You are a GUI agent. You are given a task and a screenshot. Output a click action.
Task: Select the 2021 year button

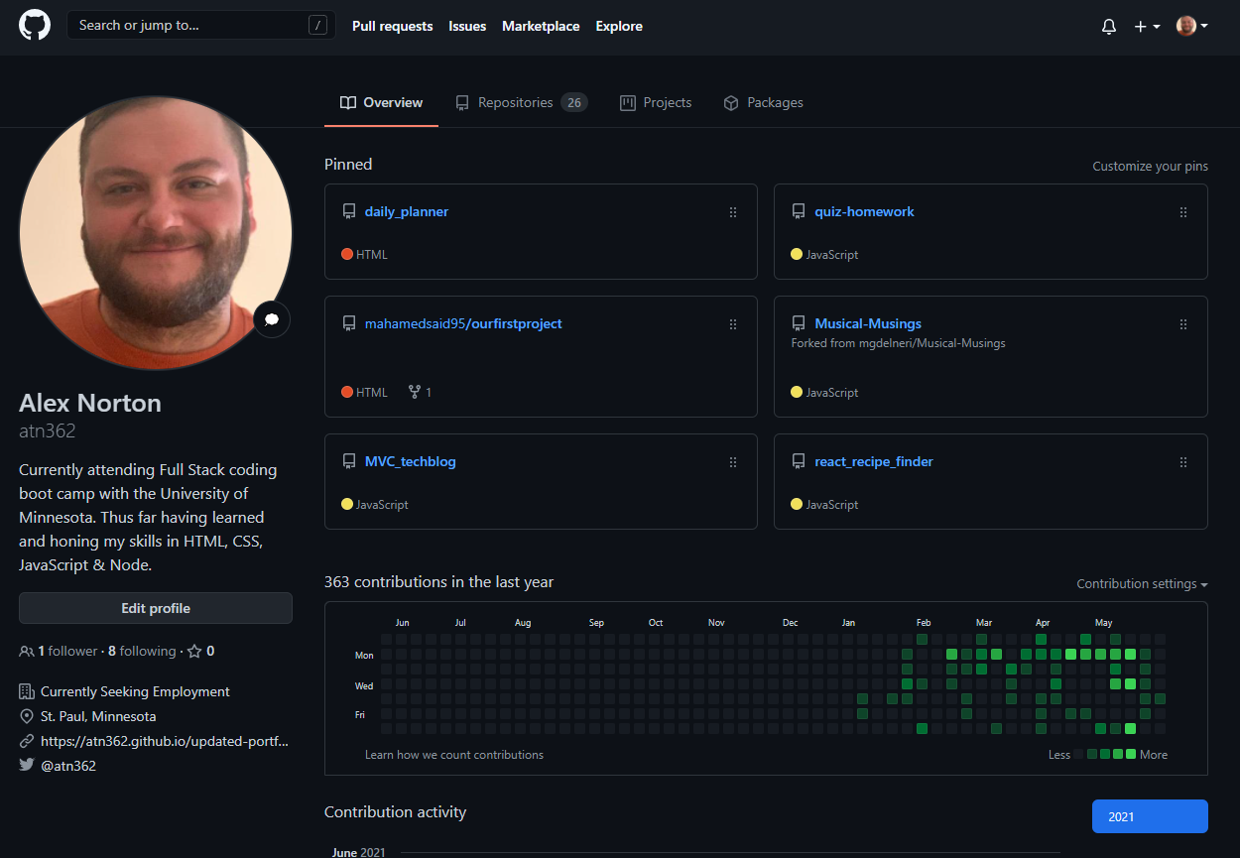point(1150,816)
